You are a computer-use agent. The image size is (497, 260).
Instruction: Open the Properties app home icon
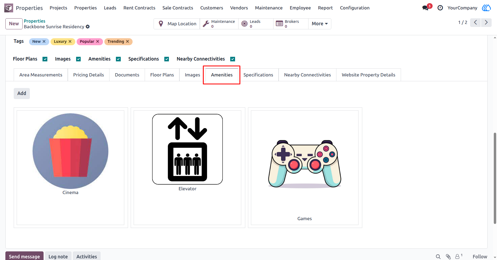[x=9, y=8]
